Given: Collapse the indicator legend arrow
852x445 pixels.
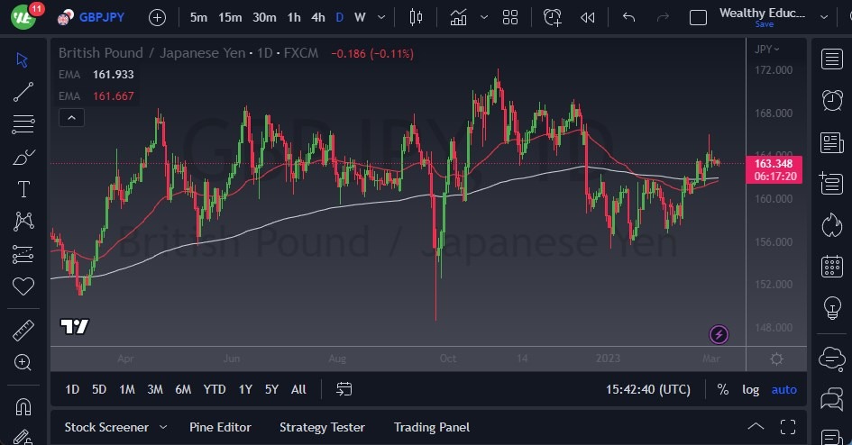Looking at the screenshot, I should click(70, 117).
